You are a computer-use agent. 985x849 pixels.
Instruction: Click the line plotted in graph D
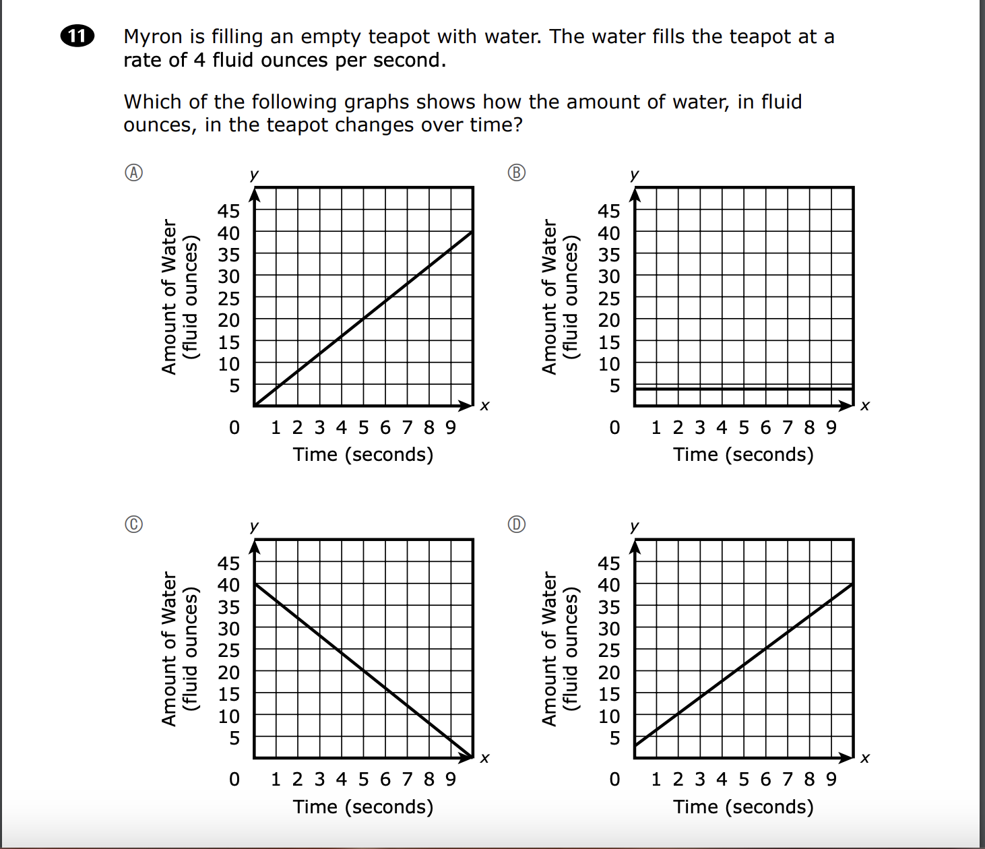tap(744, 664)
